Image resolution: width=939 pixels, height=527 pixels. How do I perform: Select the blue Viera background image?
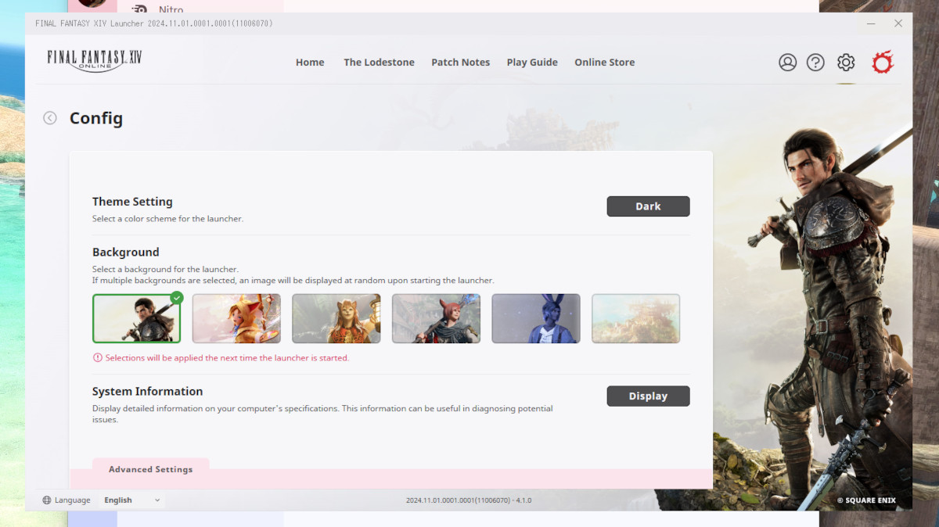536,318
